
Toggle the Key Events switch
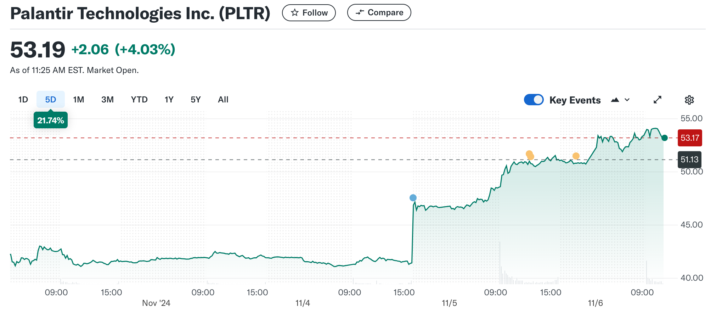click(x=534, y=100)
